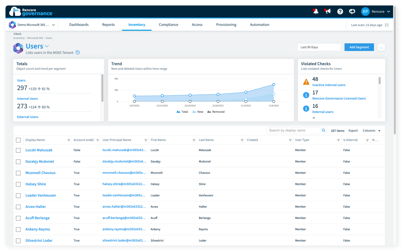Open the ellipsis more options button
The height and width of the screenshot is (251, 402).
[x=381, y=47]
